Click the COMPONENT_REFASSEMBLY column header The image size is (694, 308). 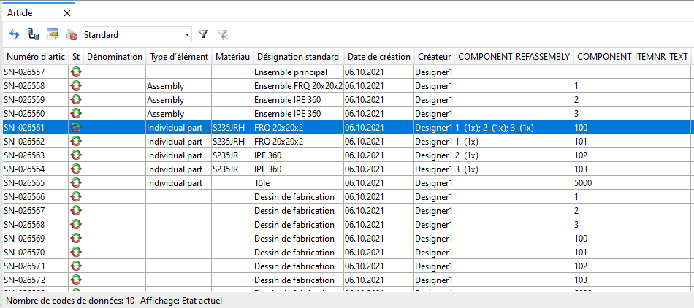pos(514,57)
